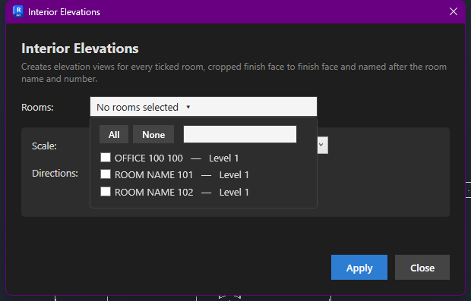The image size is (471, 301).
Task: Open the Scale dropdown arrow
Action: [x=322, y=145]
